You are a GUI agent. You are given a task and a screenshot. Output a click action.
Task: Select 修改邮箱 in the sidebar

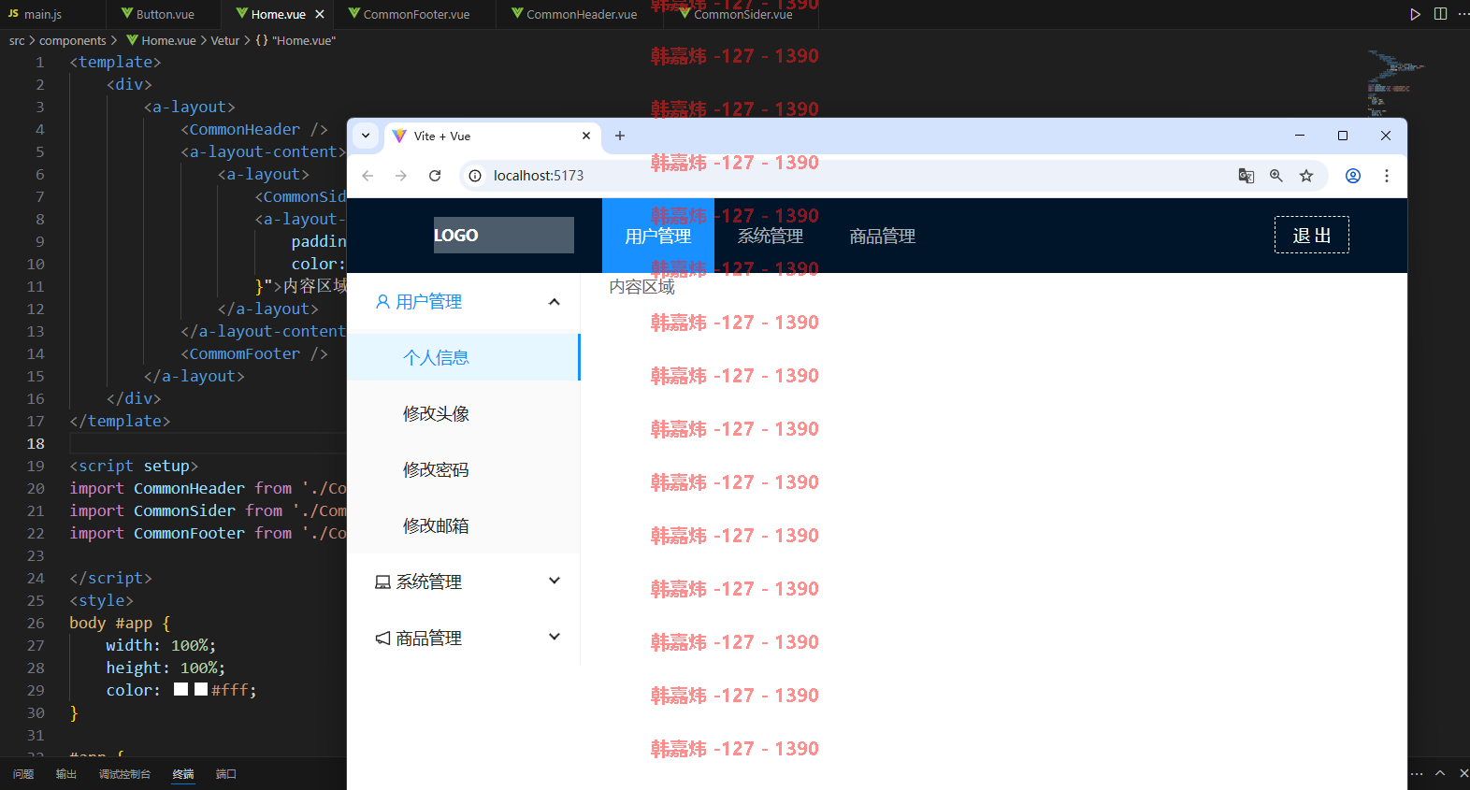tap(464, 525)
